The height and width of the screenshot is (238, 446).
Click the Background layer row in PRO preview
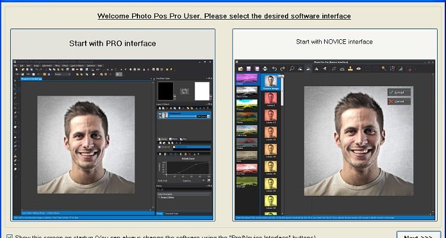click(184, 115)
